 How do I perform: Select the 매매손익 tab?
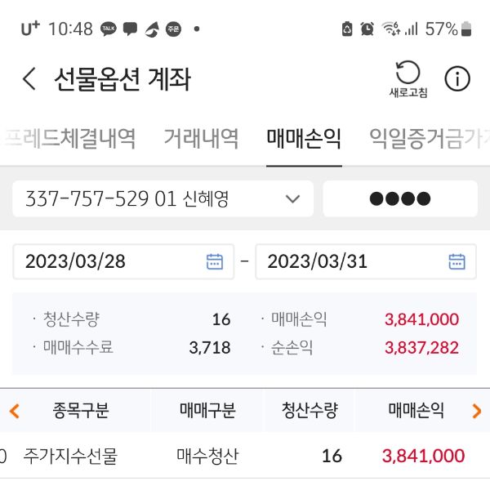[304, 138]
